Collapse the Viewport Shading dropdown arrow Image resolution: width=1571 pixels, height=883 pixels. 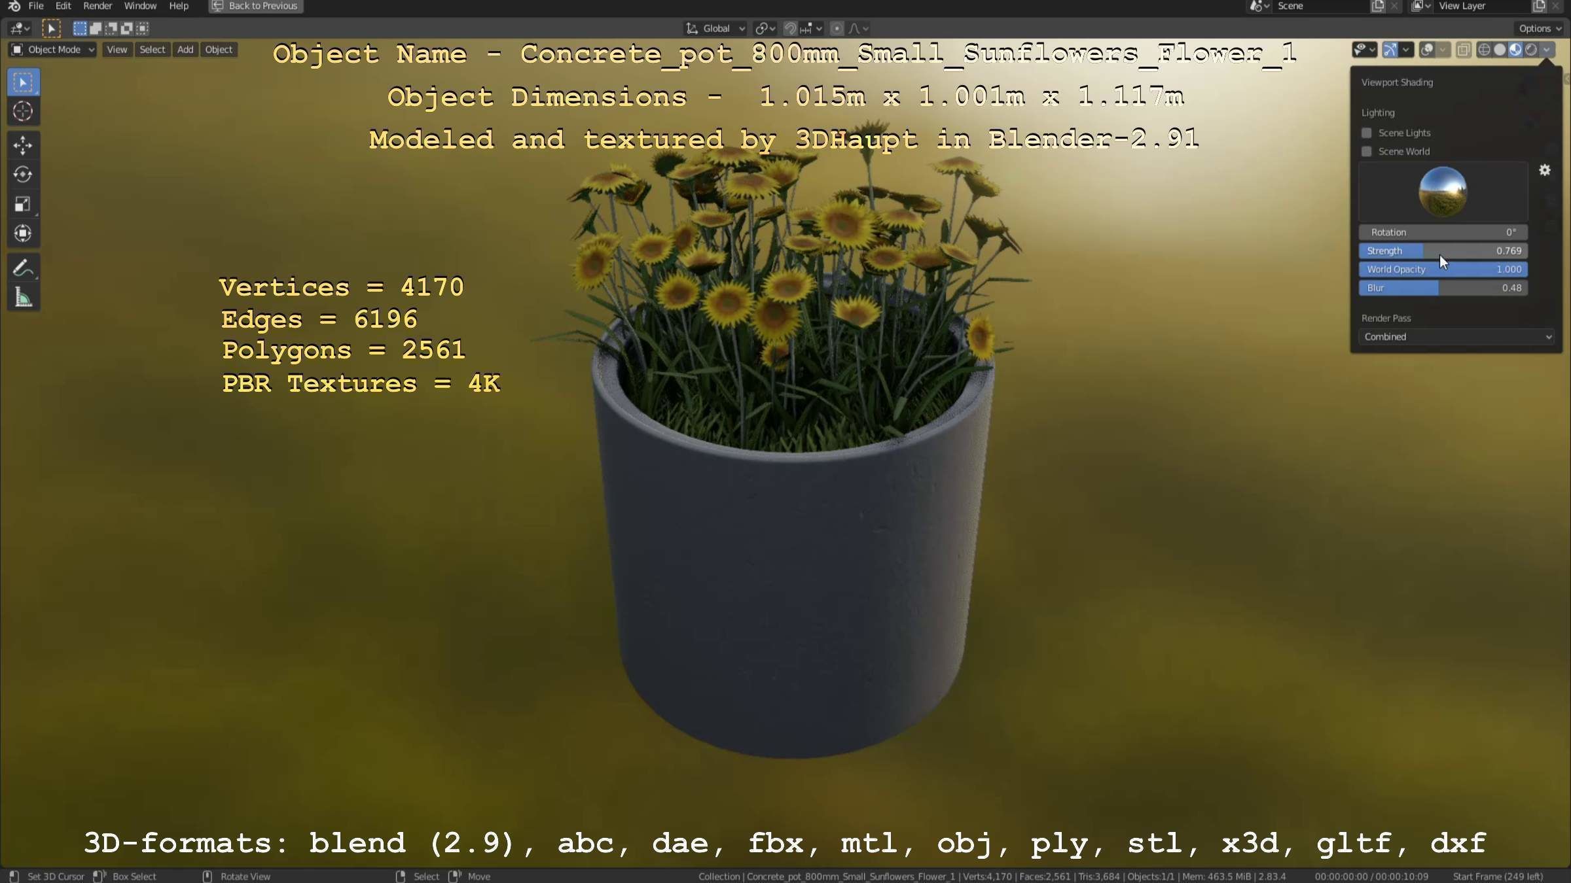click(1547, 50)
